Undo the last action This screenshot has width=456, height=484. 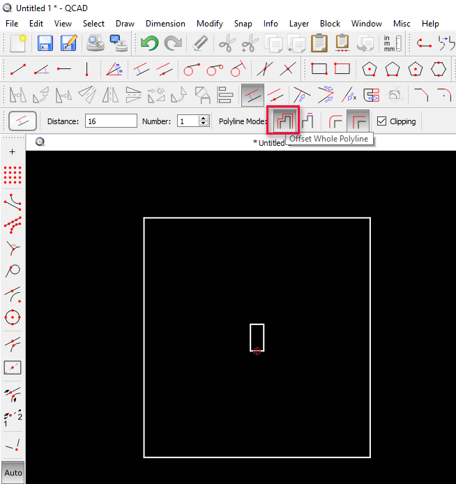pyautogui.click(x=150, y=43)
